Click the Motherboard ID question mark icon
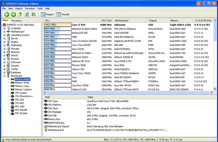This screenshot has height=142, width=218. pyautogui.click(x=46, y=130)
